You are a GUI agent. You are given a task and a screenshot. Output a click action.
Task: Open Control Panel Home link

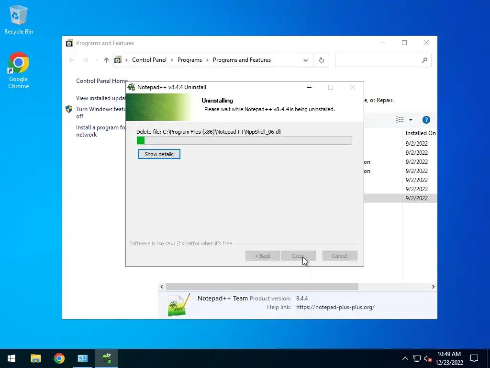pyautogui.click(x=102, y=80)
